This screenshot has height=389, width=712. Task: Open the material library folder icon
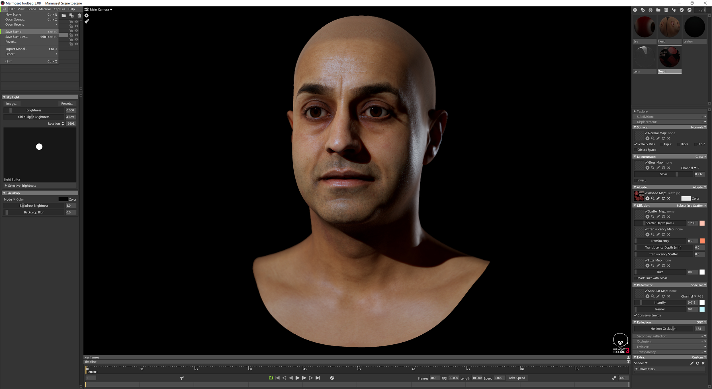[658, 10]
